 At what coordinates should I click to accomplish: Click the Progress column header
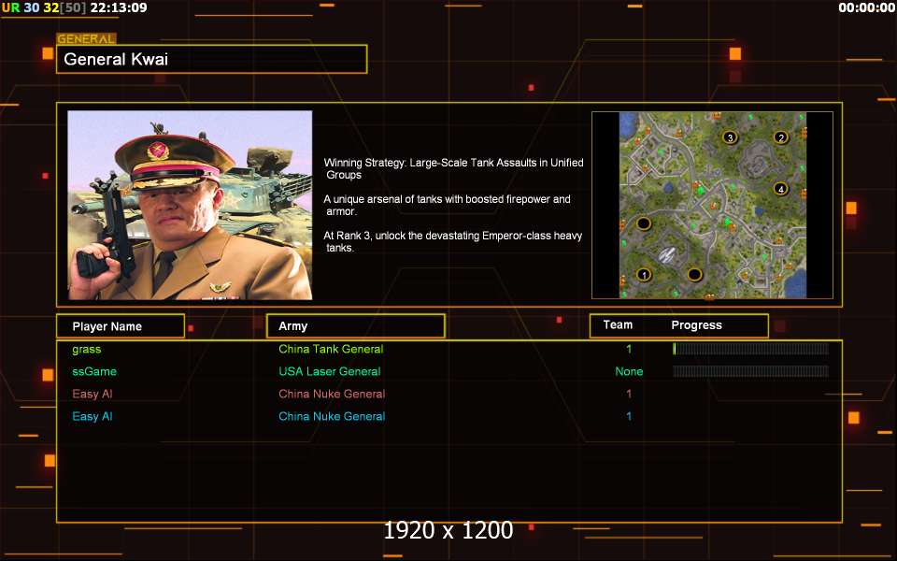click(x=696, y=325)
